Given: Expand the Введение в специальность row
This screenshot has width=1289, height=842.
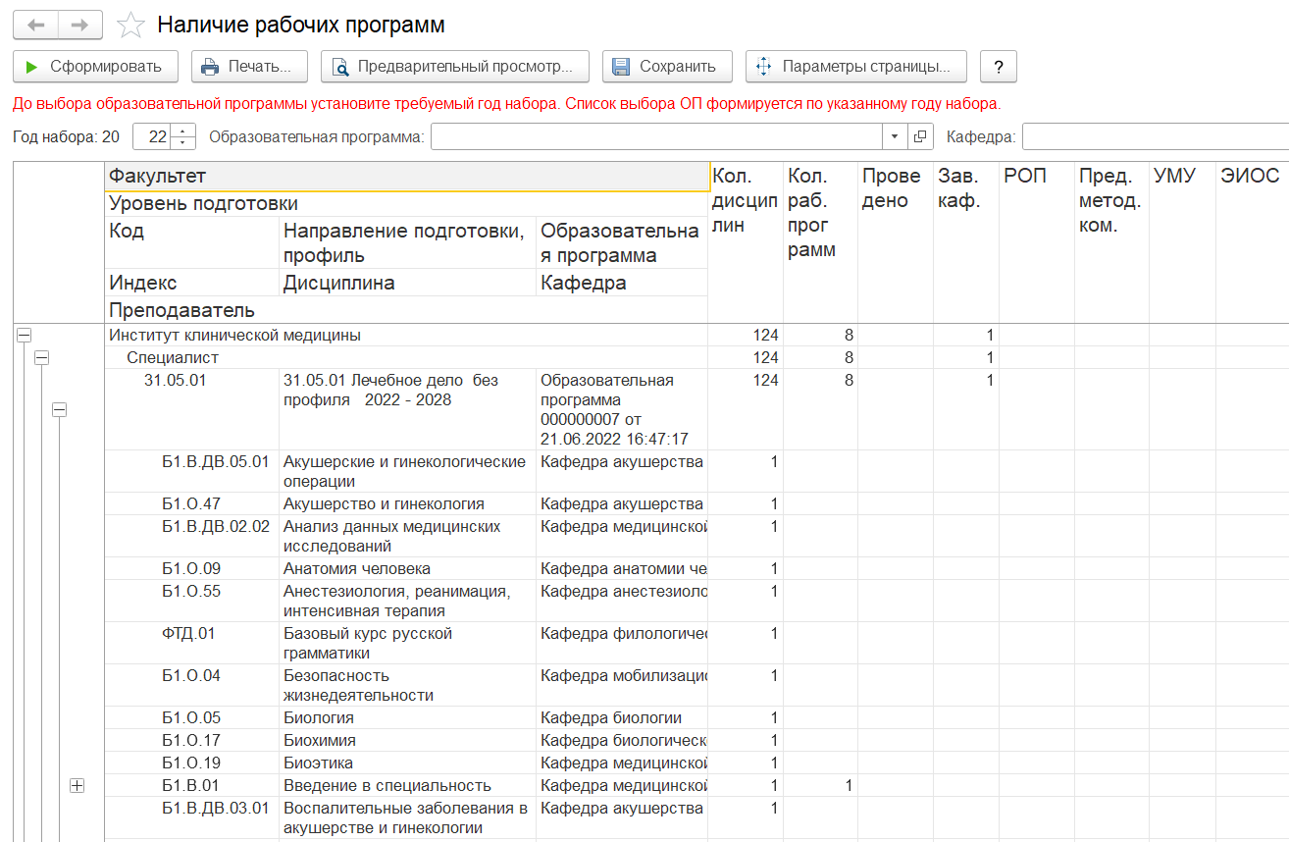Looking at the screenshot, I should [x=77, y=785].
